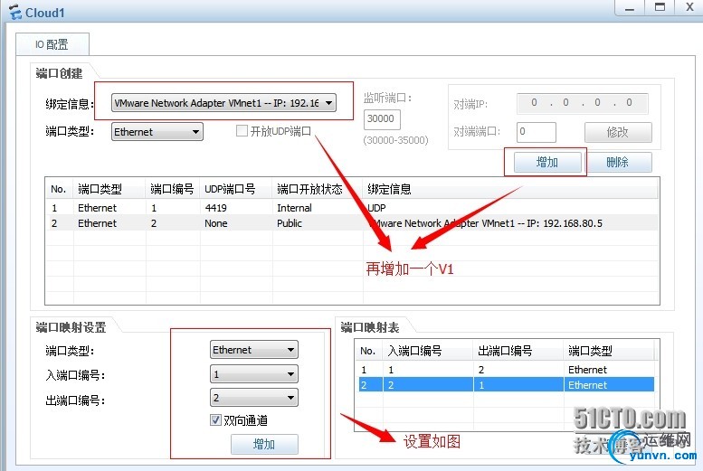Click the 对端IP address field
Image resolution: width=703 pixels, height=471 pixels.
coord(582,103)
